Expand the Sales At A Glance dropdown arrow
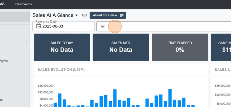231x107 pixels. 76,15
